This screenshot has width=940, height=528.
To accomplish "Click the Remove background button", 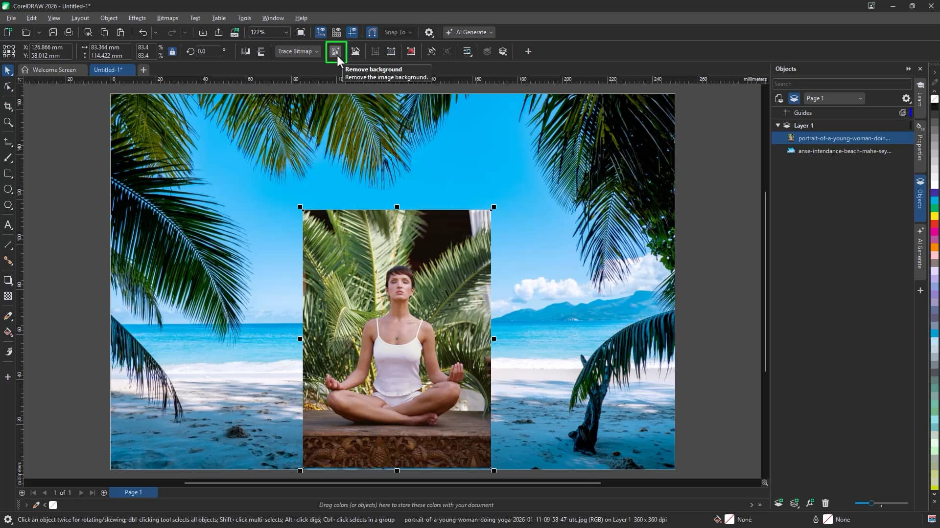I will [x=335, y=51].
